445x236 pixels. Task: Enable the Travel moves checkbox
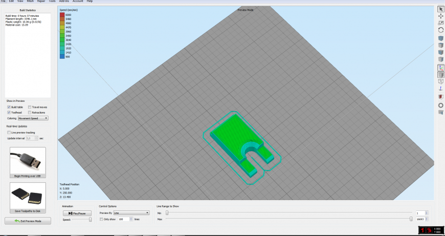(30, 107)
